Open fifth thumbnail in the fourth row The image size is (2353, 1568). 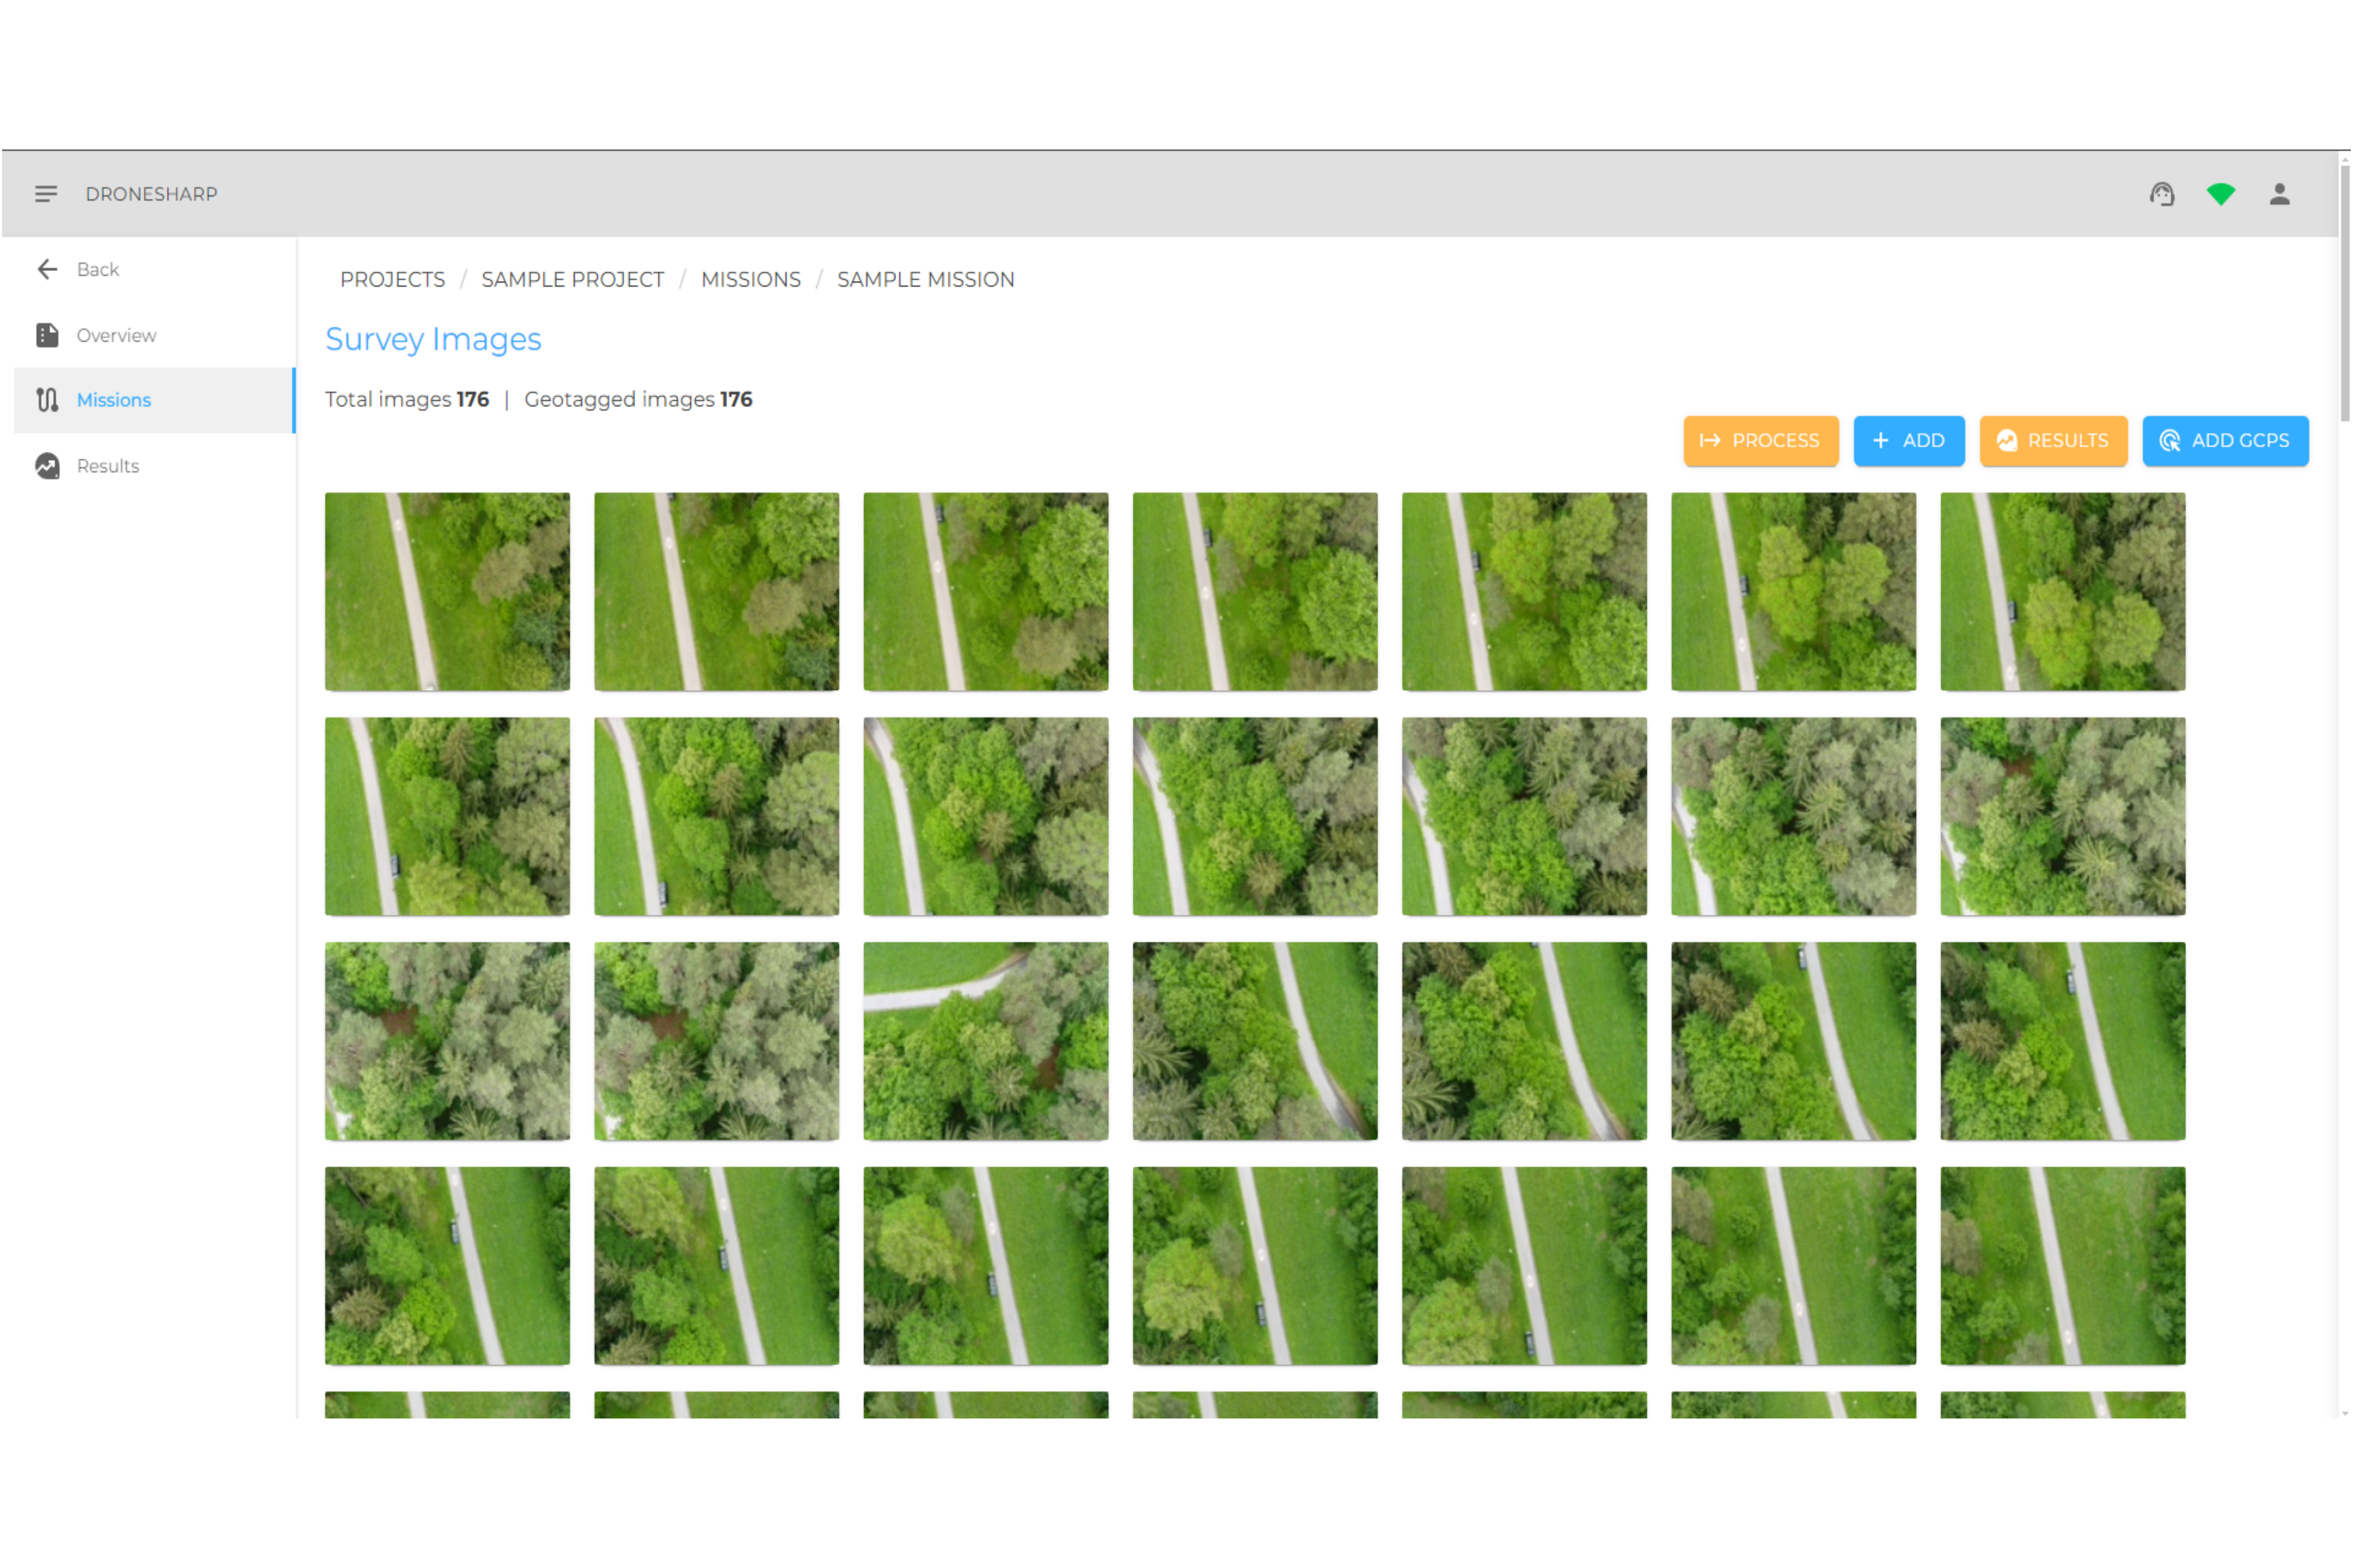(x=1524, y=1266)
